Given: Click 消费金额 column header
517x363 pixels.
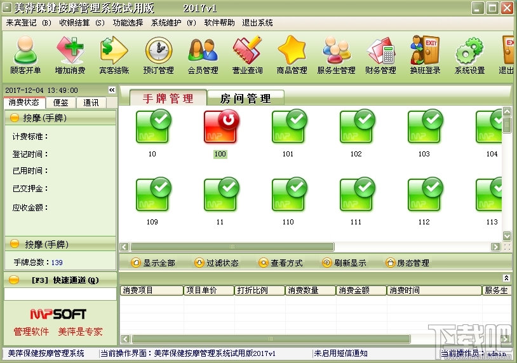Looking at the screenshot, I should [361, 291].
